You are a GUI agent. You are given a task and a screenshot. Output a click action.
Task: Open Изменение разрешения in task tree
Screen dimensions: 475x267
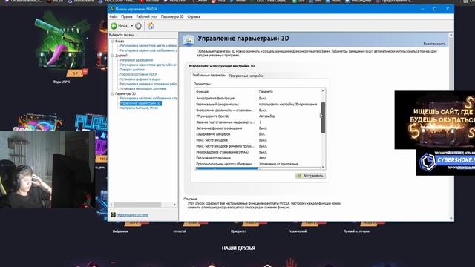137,60
